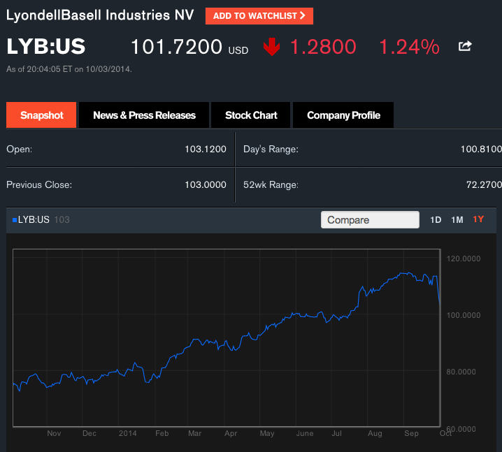
Task: Go to Company Profile tab
Action: click(x=343, y=115)
